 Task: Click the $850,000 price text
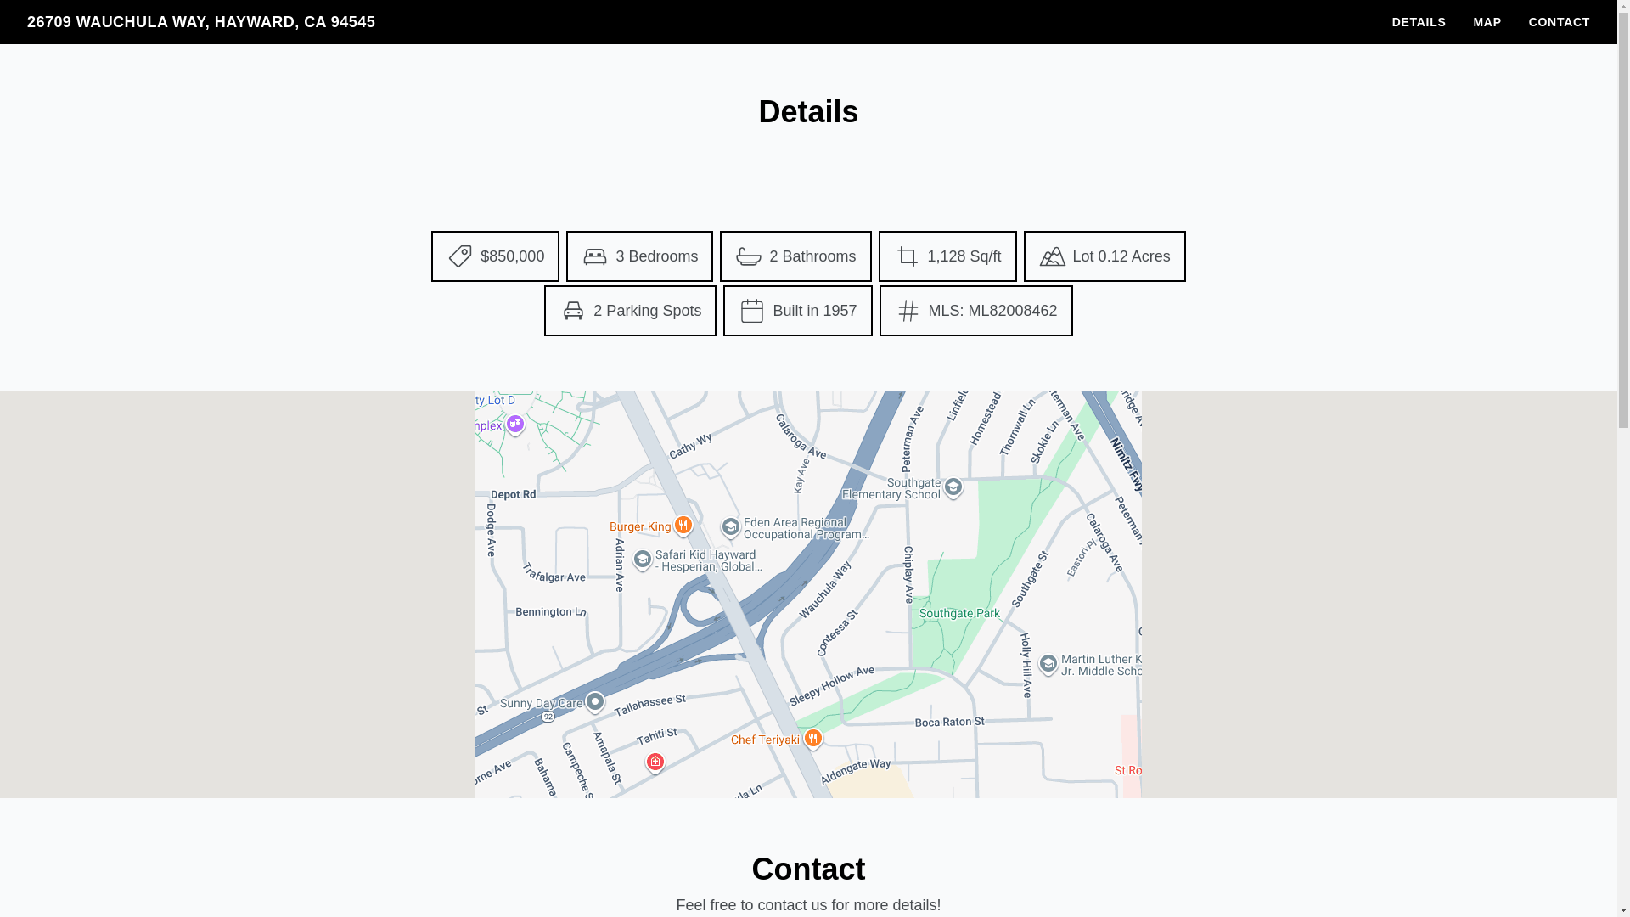(x=513, y=256)
